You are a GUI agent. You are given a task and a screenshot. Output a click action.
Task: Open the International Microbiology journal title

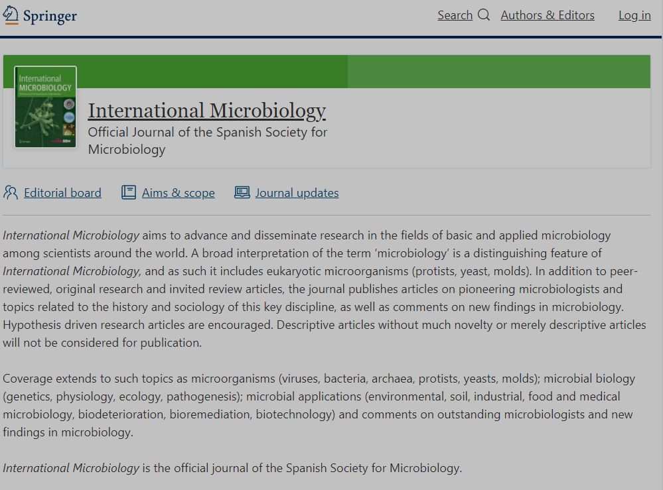click(x=207, y=110)
